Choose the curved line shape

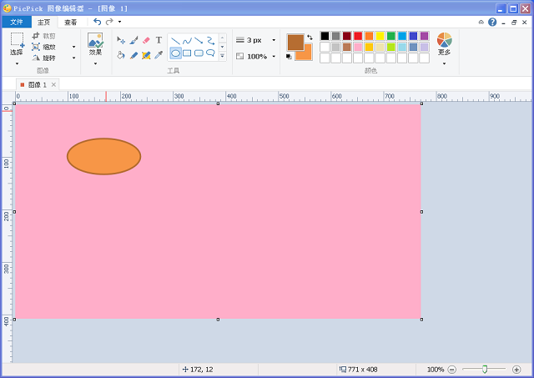(x=187, y=41)
